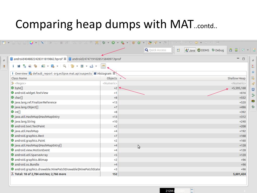Image resolution: width=257 pixels, height=193 pixels.
Task: Switch to the DDMS perspective
Action: tap(203, 50)
